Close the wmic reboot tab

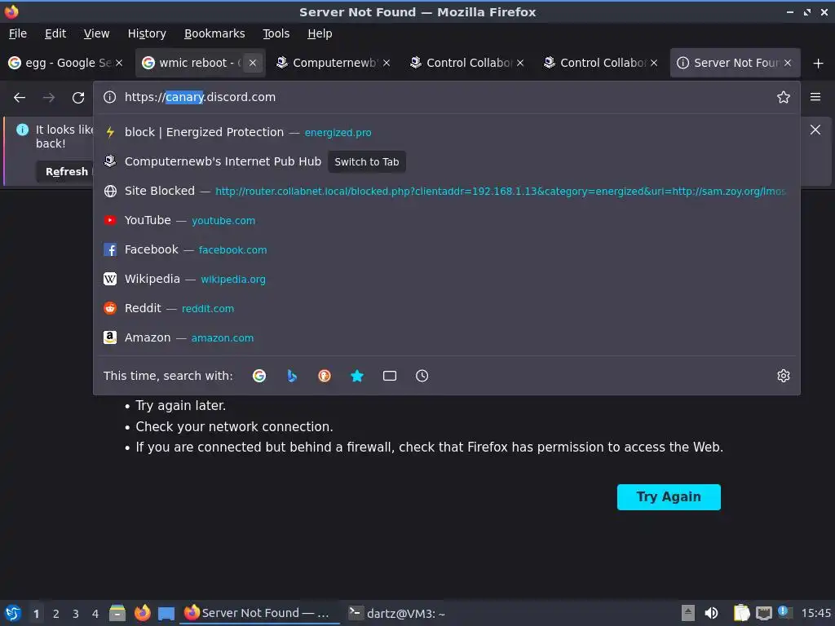coord(253,63)
